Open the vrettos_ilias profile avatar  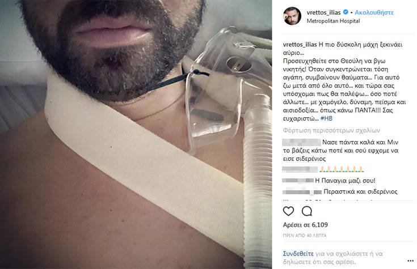292,16
